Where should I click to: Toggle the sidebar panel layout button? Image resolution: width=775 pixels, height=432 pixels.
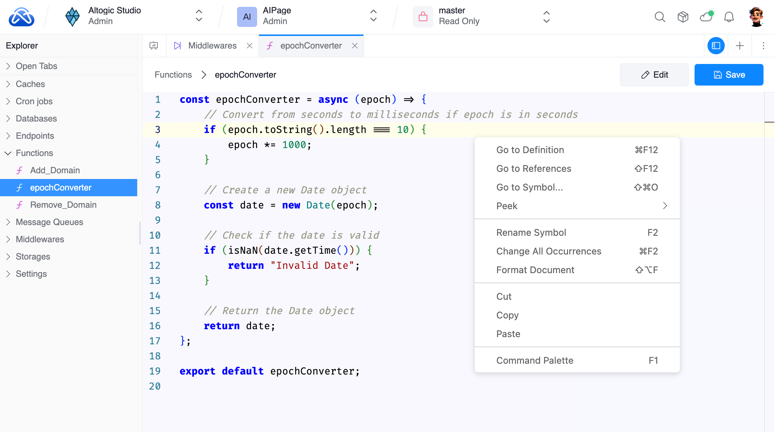click(716, 46)
